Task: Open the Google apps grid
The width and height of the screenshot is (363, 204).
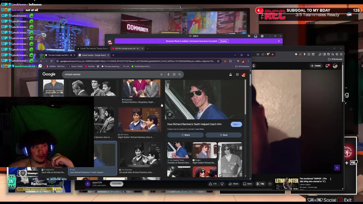Action: (x=237, y=75)
